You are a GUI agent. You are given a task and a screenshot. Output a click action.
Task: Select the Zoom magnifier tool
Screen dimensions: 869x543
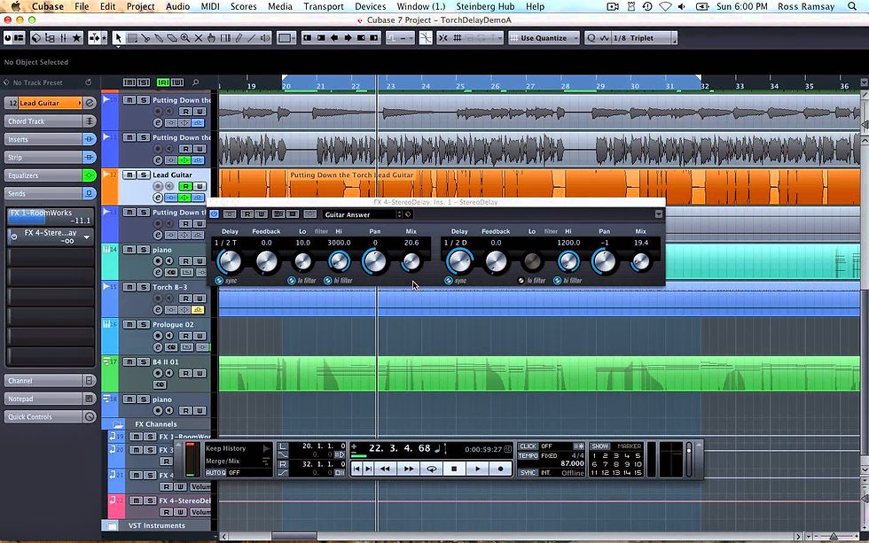[x=185, y=37]
